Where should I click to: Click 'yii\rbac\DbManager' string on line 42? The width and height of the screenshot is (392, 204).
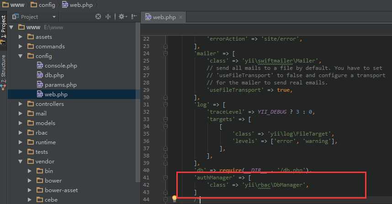tap(274, 185)
